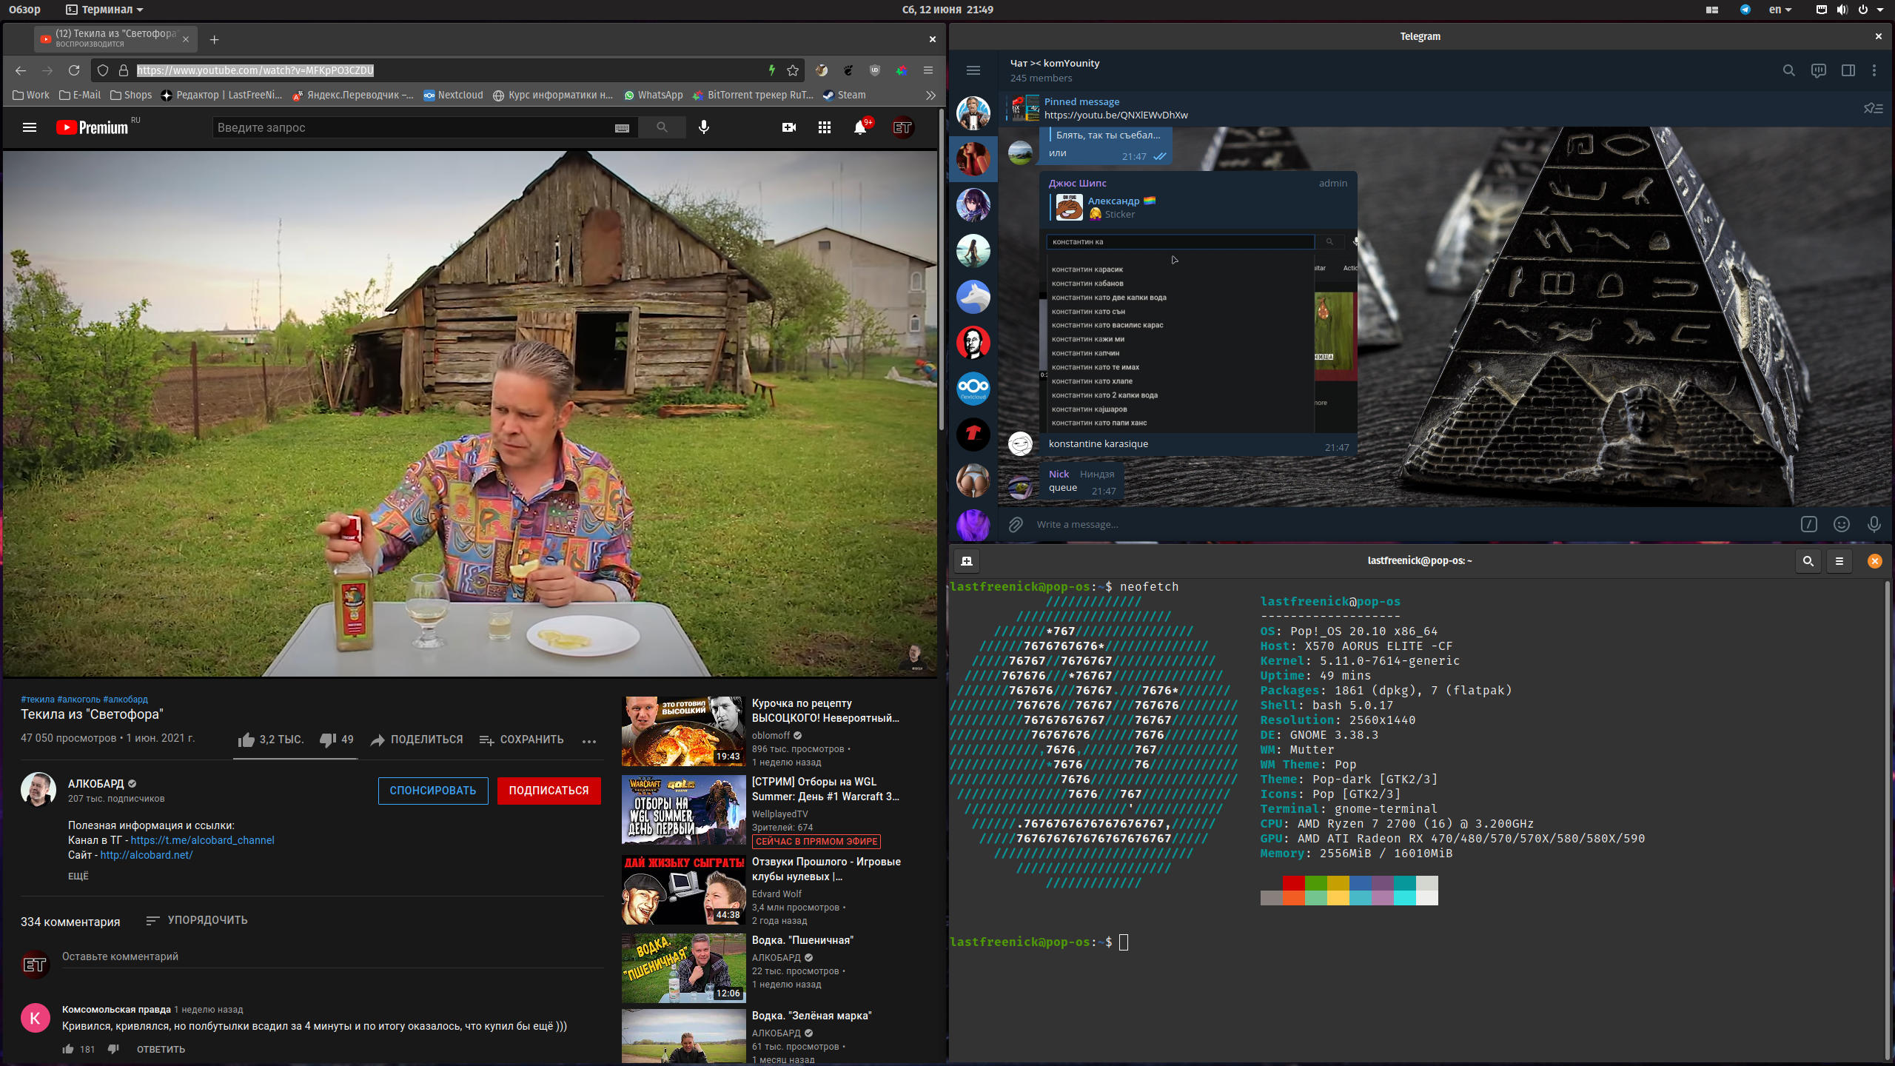1895x1066 pixels.
Task: Open alcobard_channel Telegram link
Action: 202,840
